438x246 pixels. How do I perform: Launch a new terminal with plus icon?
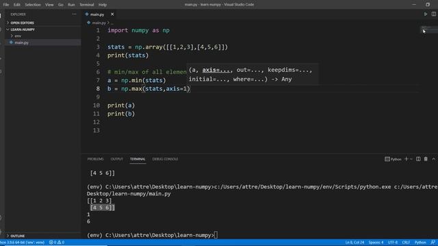click(x=406, y=159)
